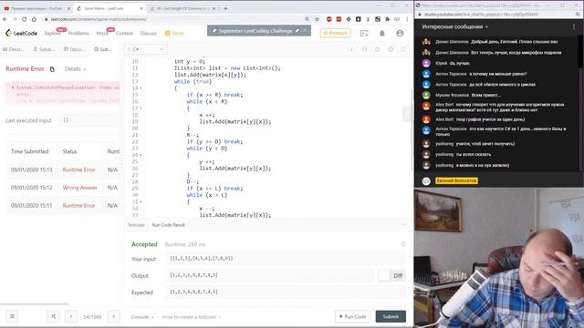Copy the Runtime Error details icon
Image resolution: width=584 pixels, height=328 pixels.
pyautogui.click(x=52, y=69)
